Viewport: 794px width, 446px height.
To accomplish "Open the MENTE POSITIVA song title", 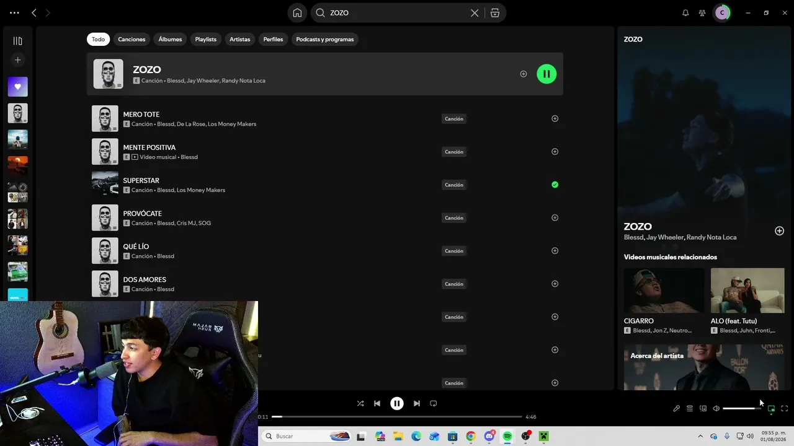I will 149,147.
